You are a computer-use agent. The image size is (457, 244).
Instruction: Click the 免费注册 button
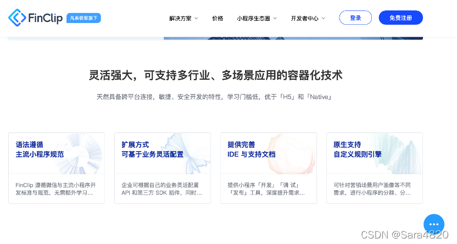click(x=401, y=18)
